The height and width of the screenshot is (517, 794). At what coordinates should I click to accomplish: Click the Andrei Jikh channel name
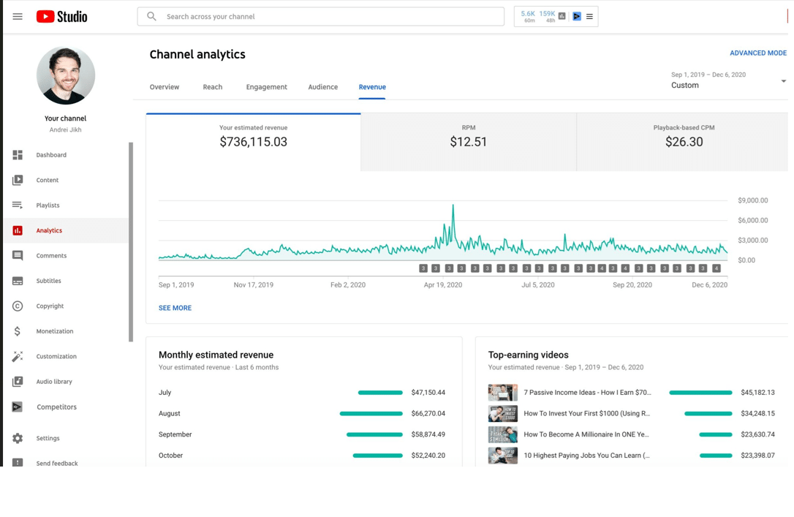(x=65, y=129)
